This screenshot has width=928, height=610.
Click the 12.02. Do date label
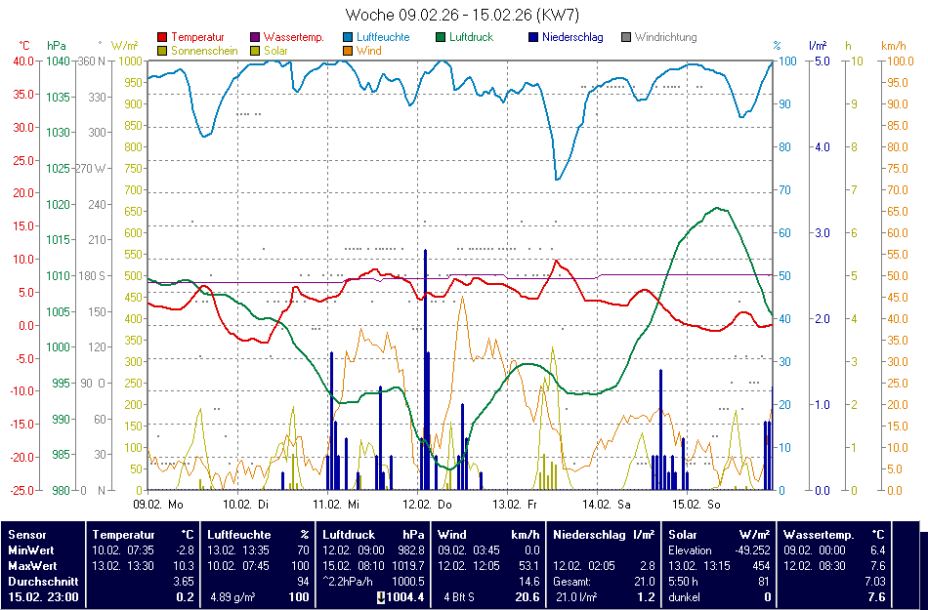pos(430,505)
